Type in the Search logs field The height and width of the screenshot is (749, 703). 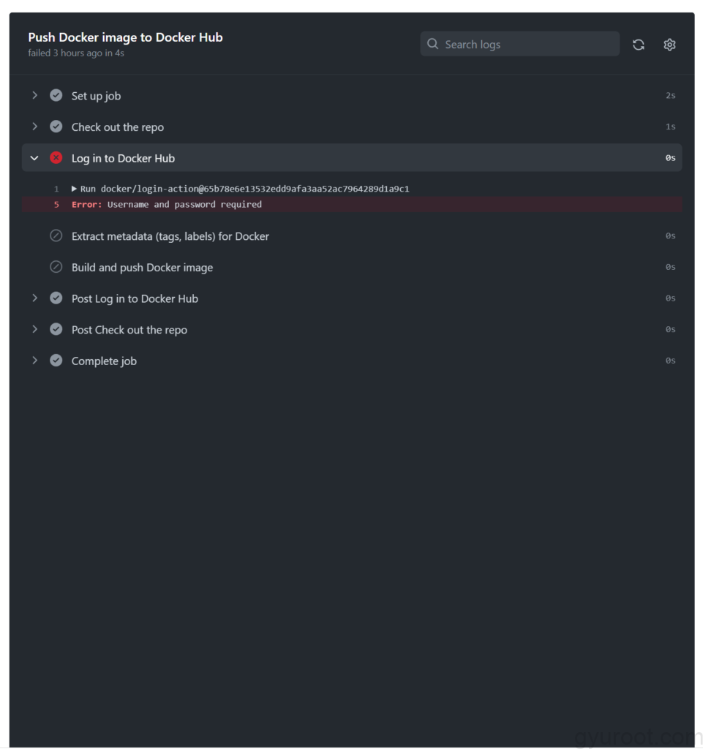pyautogui.click(x=527, y=44)
